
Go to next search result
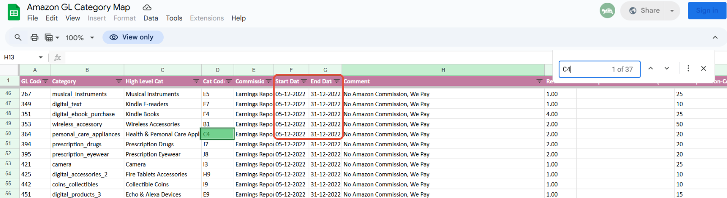[667, 68]
